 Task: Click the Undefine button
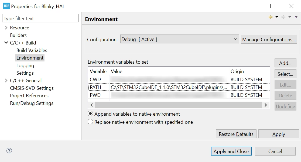pos(285,106)
